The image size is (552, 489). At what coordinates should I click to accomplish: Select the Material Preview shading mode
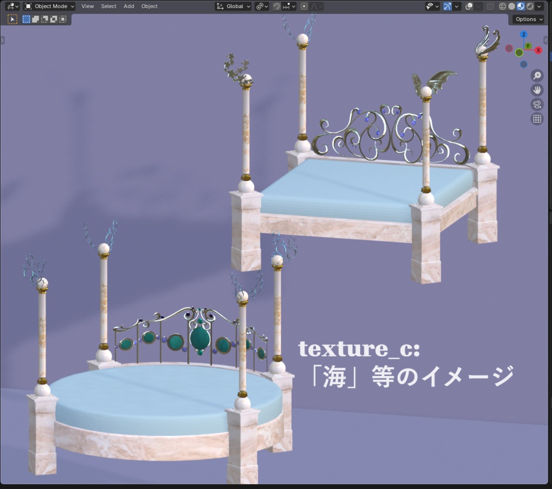tap(521, 6)
